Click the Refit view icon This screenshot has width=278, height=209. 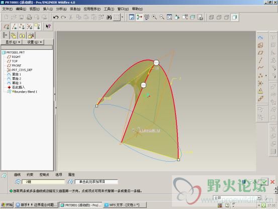pos(169,17)
